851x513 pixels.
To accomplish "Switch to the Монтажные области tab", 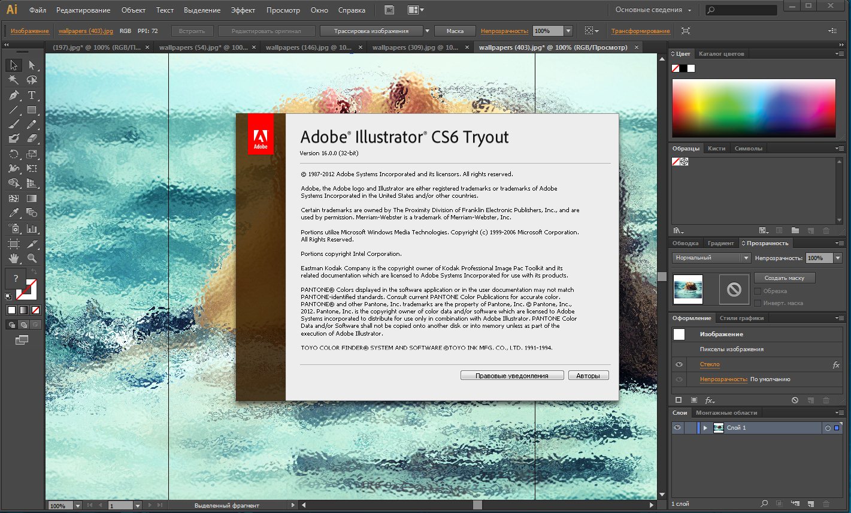I will [726, 413].
